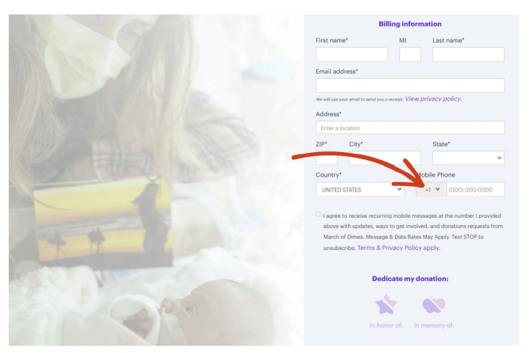Select the star 'In honor of' icon
Image resolution: width=530 pixels, height=353 pixels.
tap(386, 304)
